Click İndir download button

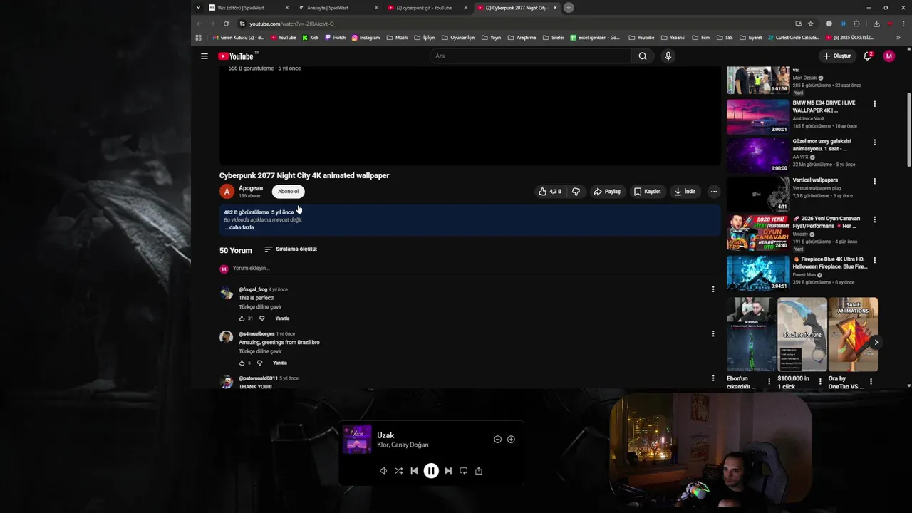pos(685,192)
